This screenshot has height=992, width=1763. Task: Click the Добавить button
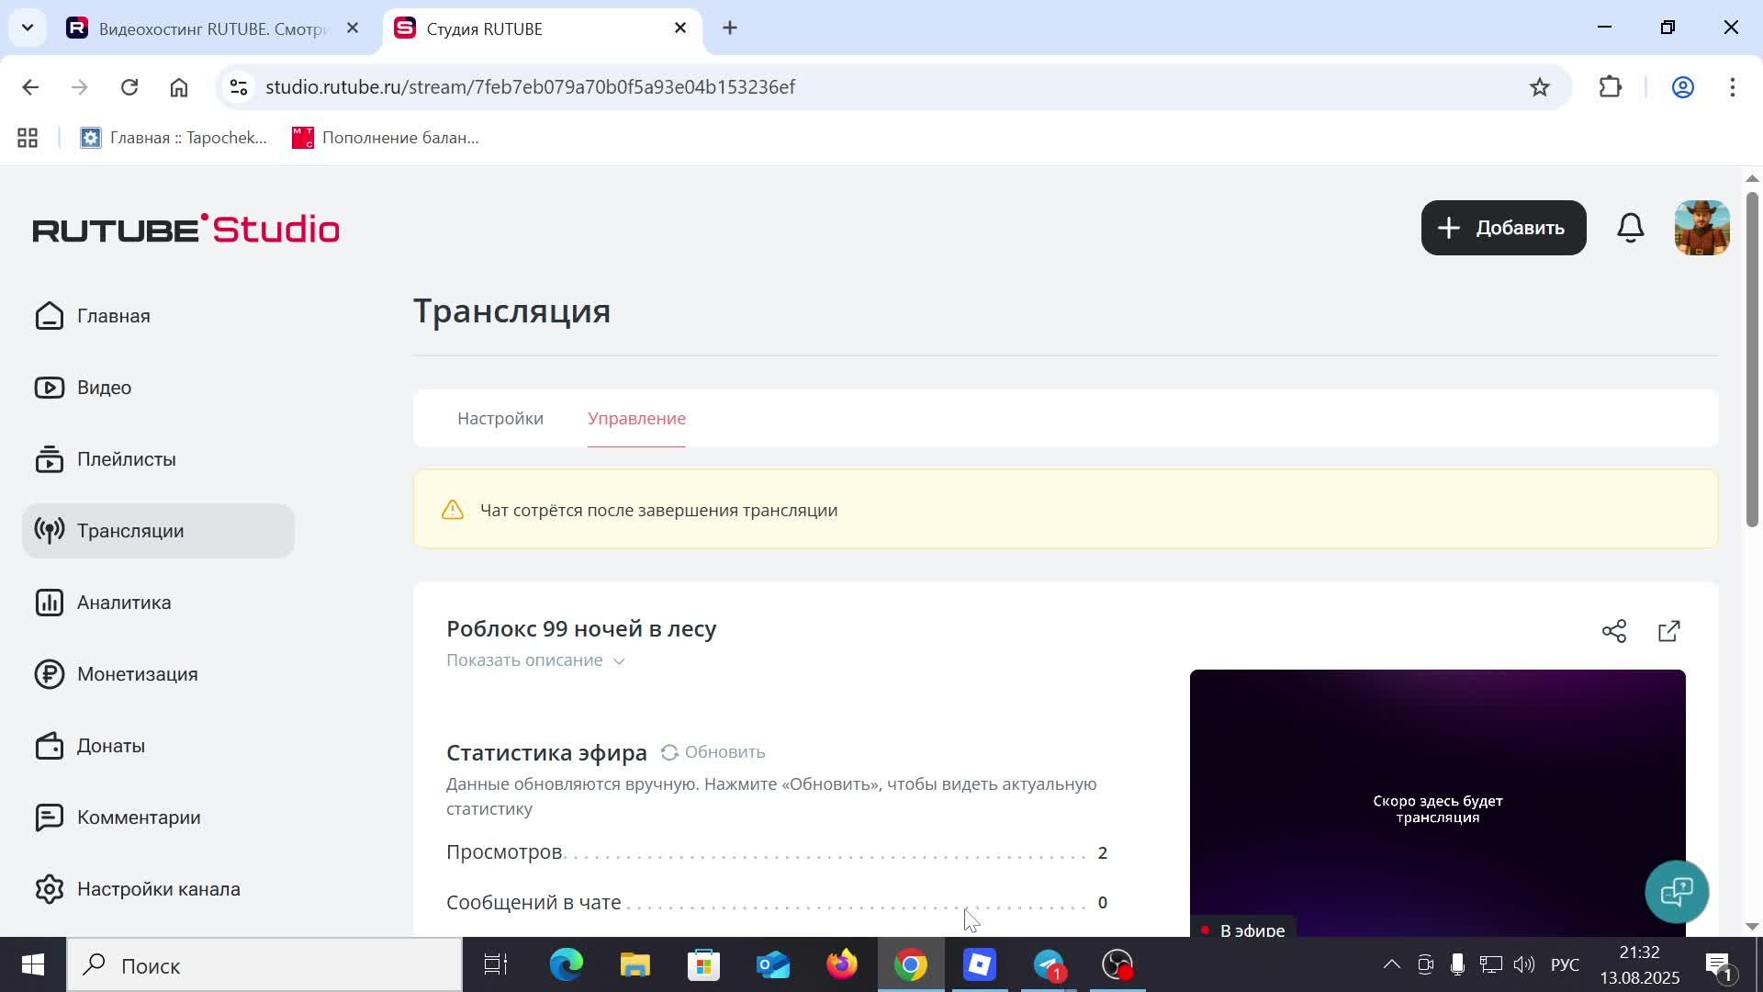pyautogui.click(x=1502, y=227)
